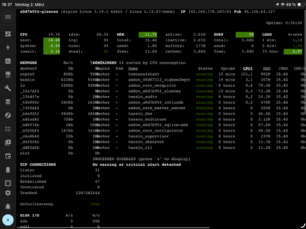Open the database stack icon in sidebar
306x229 pixels.
point(8,102)
